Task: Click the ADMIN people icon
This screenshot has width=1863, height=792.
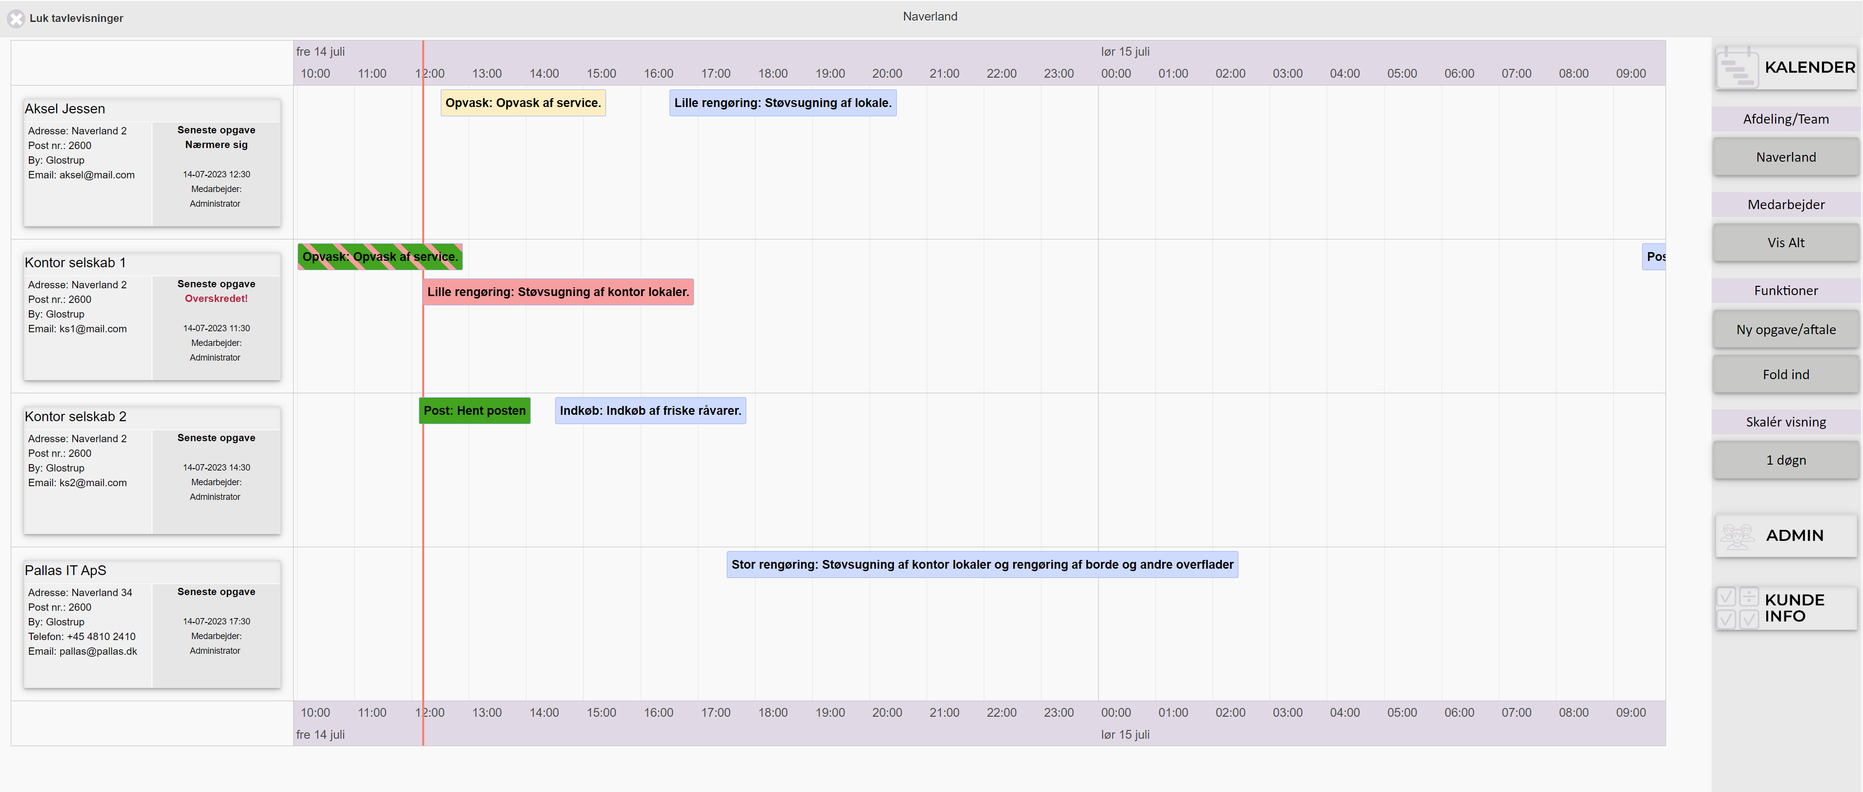Action: [x=1736, y=536]
